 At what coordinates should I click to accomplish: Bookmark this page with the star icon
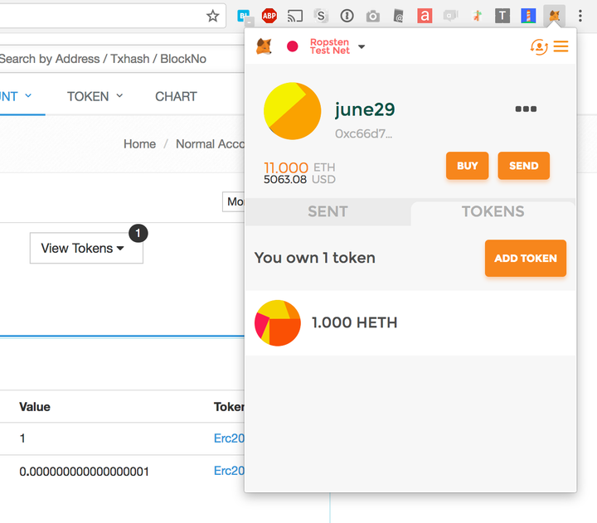213,16
